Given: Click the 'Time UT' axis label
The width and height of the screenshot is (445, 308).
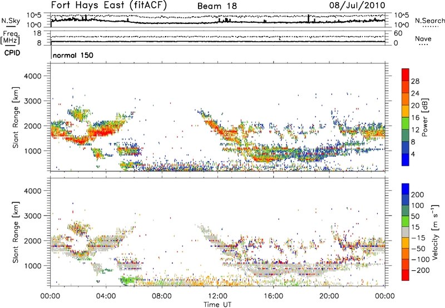Looking at the screenshot, I should coord(217,304).
